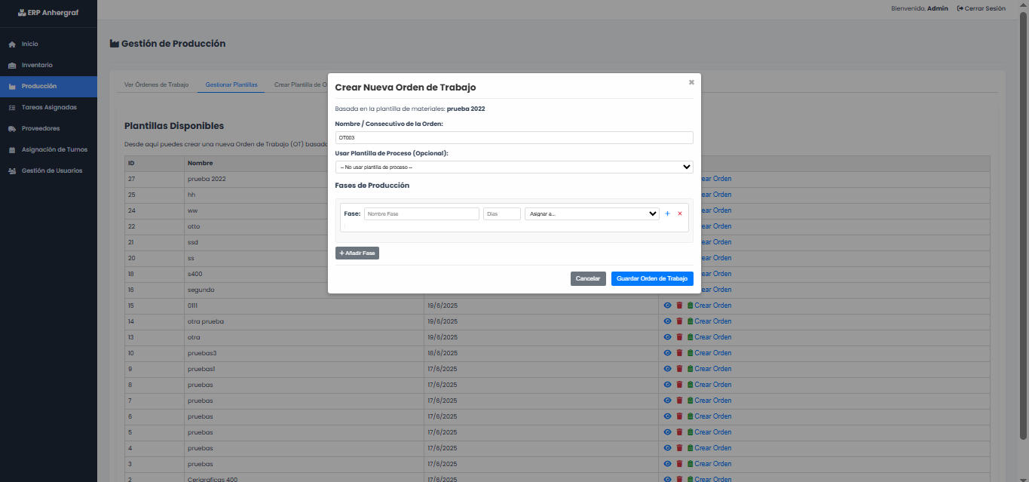1029x482 pixels.
Task: Click the eye icon for template 'otra'
Action: pyautogui.click(x=667, y=337)
